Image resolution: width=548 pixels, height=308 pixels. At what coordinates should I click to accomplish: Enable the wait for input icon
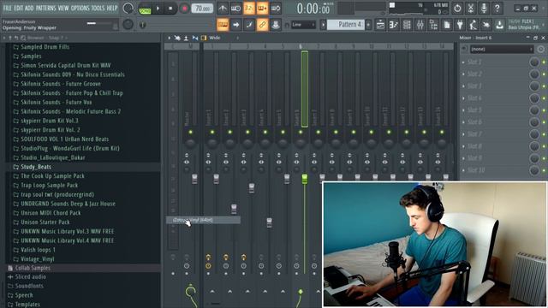[236, 8]
